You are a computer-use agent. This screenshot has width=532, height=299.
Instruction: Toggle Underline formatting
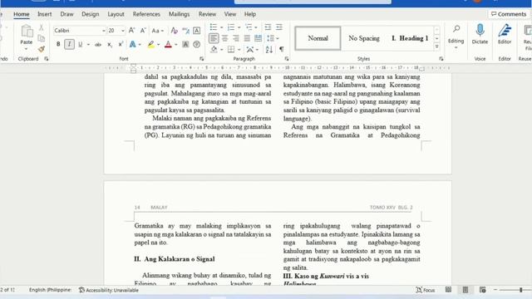tap(81, 44)
